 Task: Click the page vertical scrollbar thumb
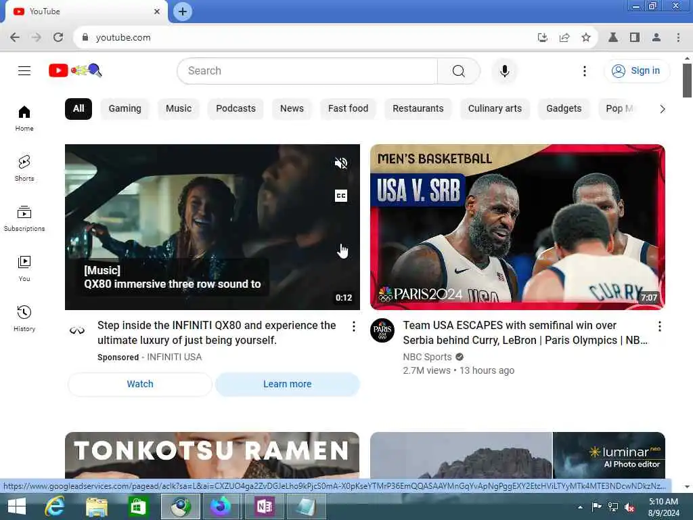pyautogui.click(x=687, y=81)
